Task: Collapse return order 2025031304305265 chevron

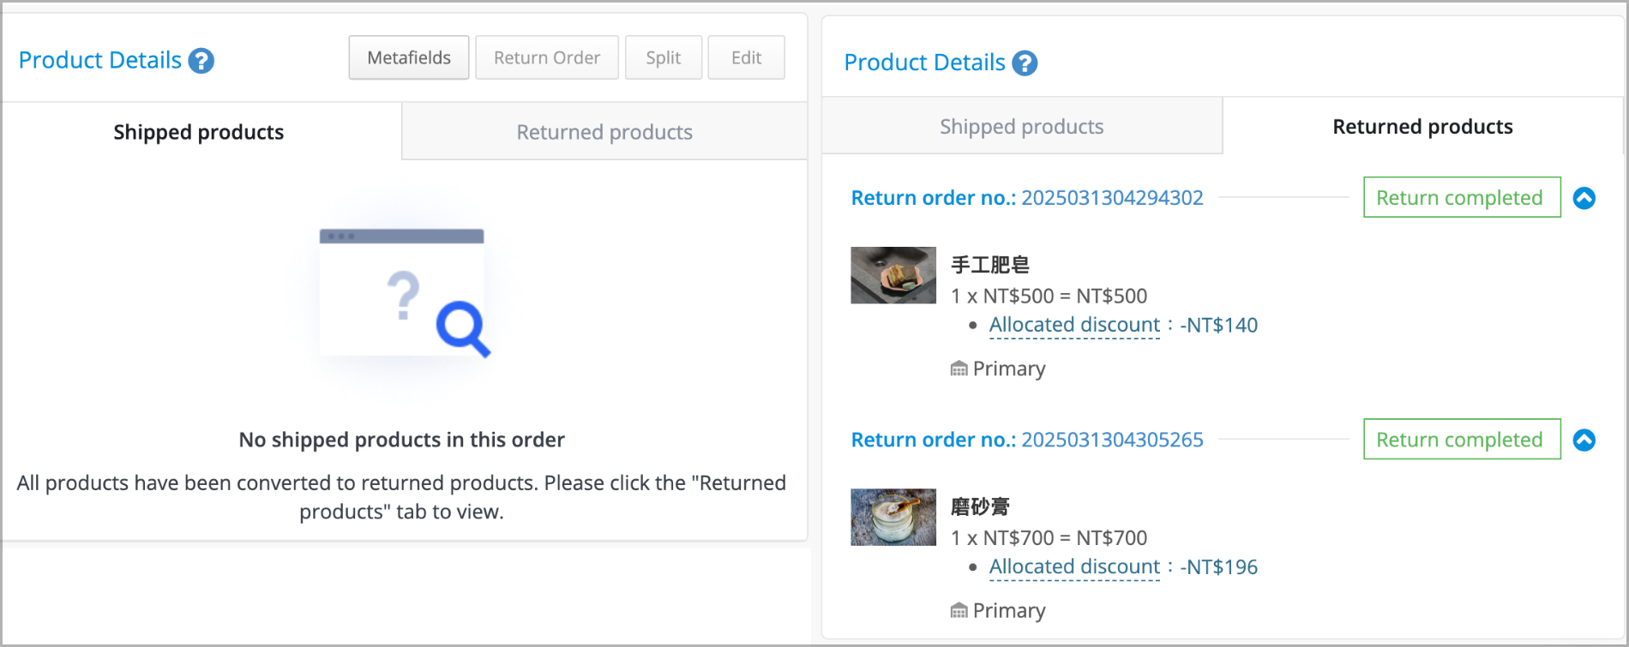Action: (1584, 440)
